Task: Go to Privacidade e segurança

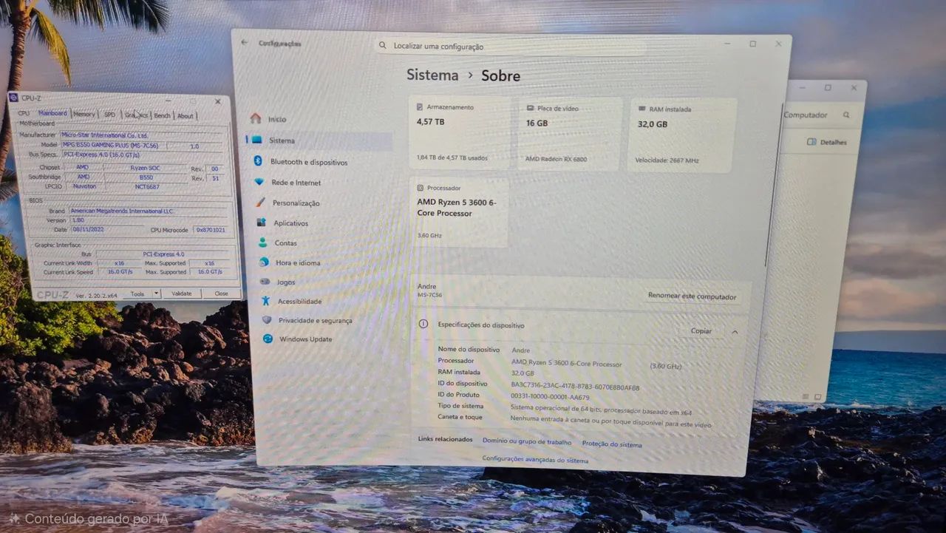Action: (307, 320)
